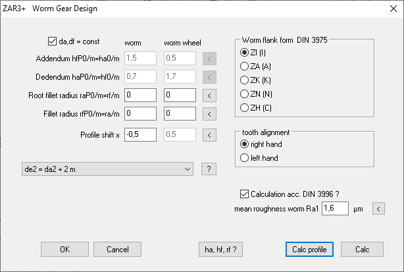Click the Cancel button
This screenshot has height=272, width=404.
pos(117,250)
